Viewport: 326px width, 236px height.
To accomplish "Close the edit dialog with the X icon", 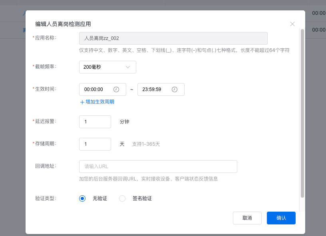I will pos(292,24).
